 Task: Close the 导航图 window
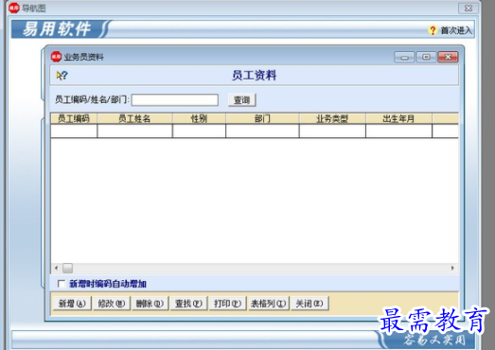pos(468,9)
